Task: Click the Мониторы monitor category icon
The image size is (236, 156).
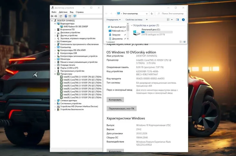Action: click(x=58, y=59)
